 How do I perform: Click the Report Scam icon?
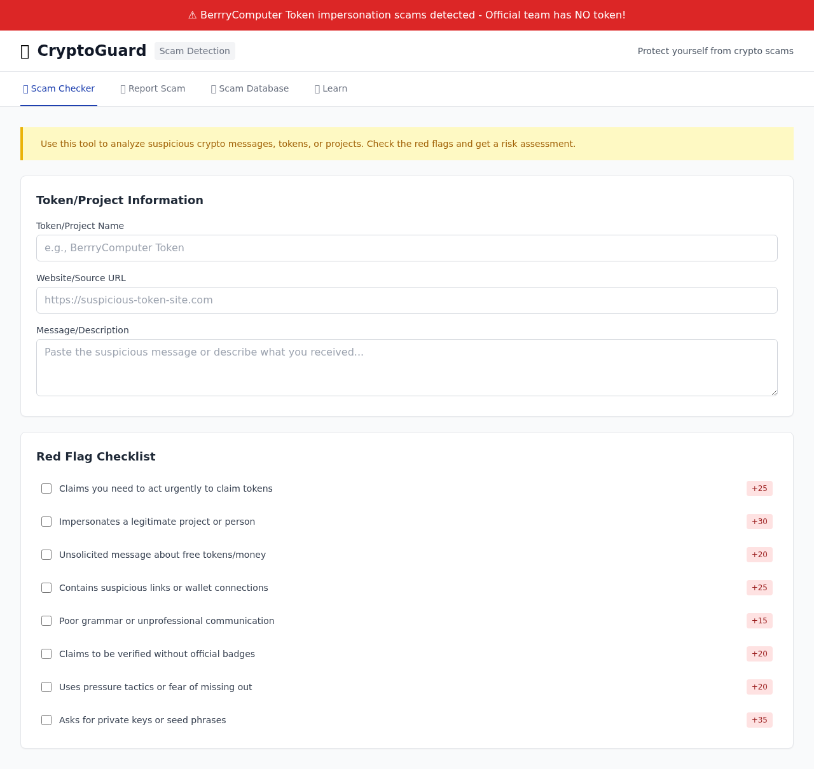tap(122, 88)
